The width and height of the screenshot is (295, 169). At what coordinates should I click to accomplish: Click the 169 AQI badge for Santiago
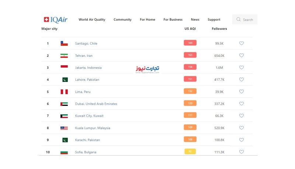click(190, 43)
